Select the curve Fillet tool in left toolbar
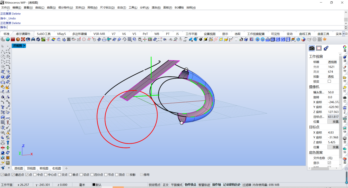Screen dimensions: 348x188 pyautogui.click(x=8, y=67)
